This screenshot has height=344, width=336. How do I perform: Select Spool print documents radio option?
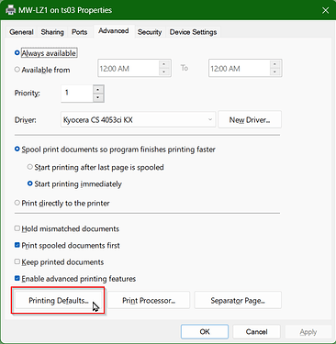(17, 149)
